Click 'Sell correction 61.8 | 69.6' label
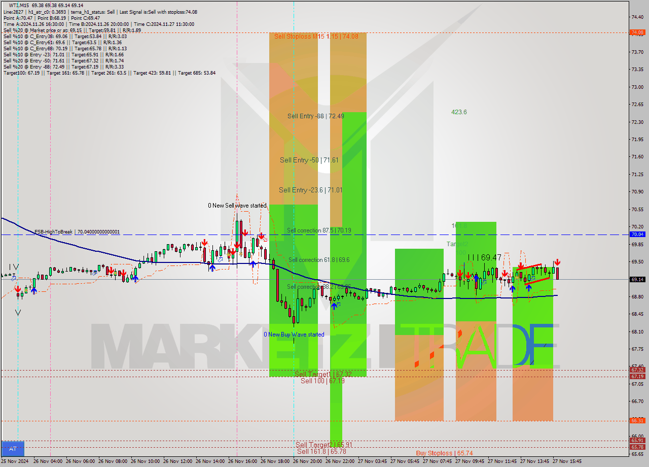Screen dimensions: 649x467 tap(319, 260)
